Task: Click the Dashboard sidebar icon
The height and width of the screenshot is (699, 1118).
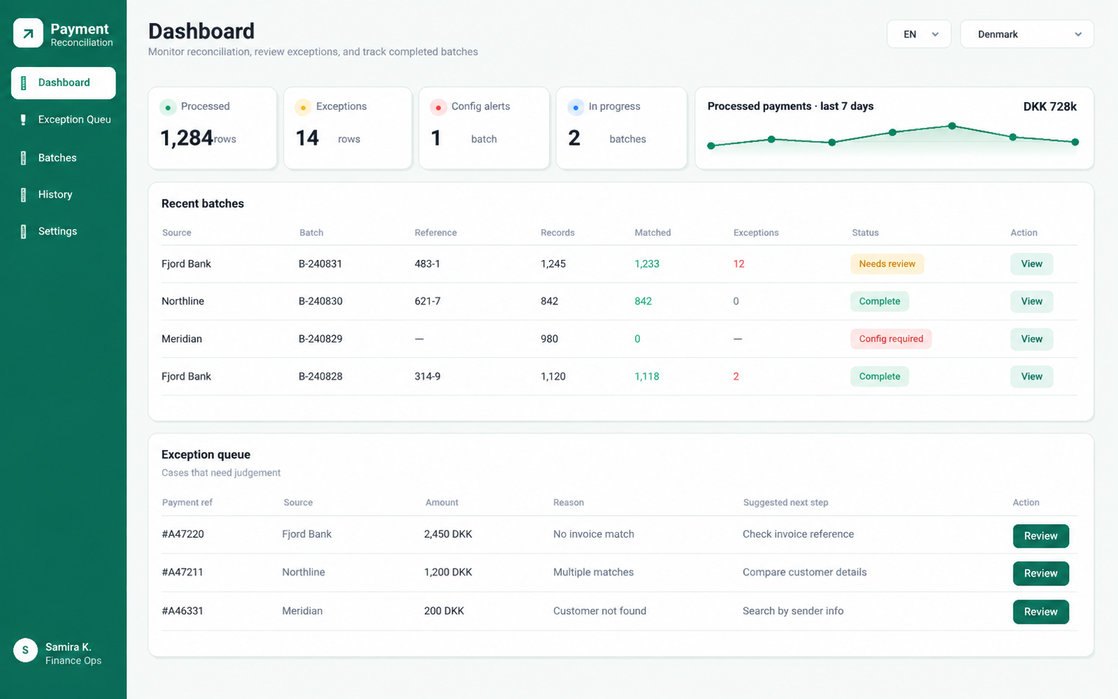Action: [23, 83]
